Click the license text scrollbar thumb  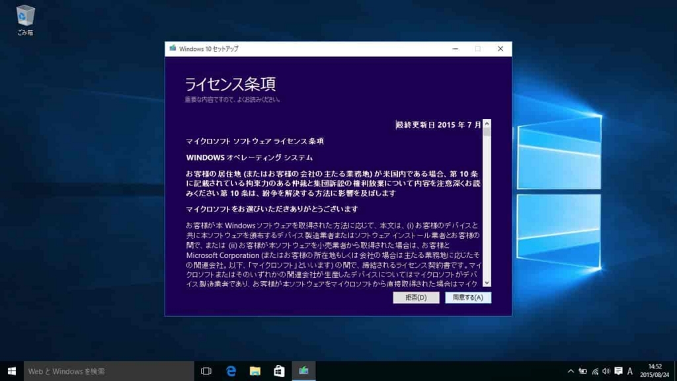[x=487, y=132]
